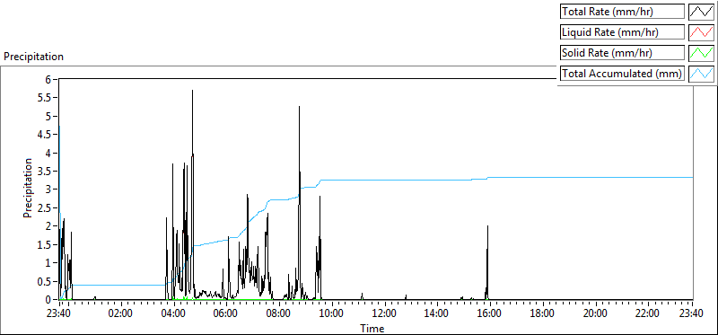Screen dimensions: 718x335
Task: Click the green Solid Rate legend line icon
Action: tap(702, 53)
